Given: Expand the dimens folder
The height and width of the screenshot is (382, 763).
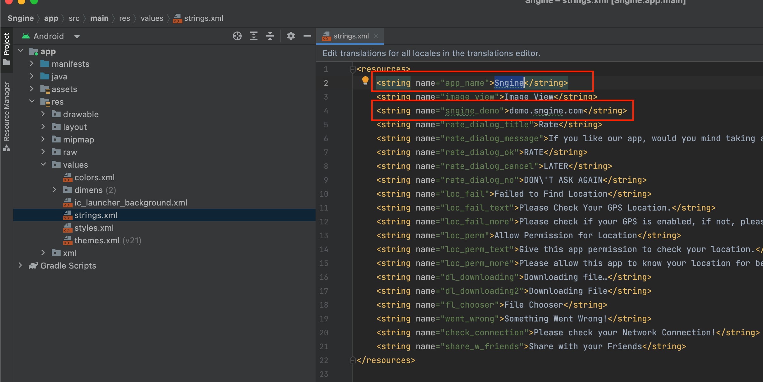Looking at the screenshot, I should tap(54, 190).
